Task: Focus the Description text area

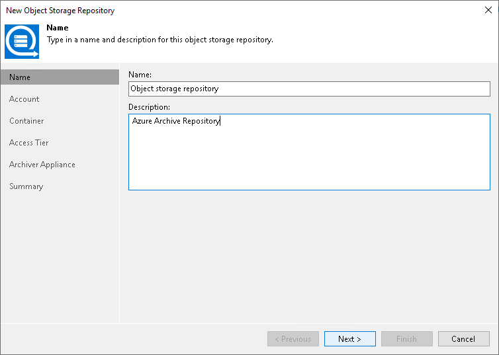Action: [x=309, y=152]
